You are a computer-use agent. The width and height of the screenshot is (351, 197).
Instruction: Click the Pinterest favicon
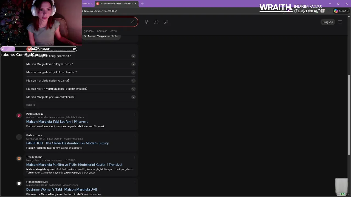pyautogui.click(x=19, y=115)
